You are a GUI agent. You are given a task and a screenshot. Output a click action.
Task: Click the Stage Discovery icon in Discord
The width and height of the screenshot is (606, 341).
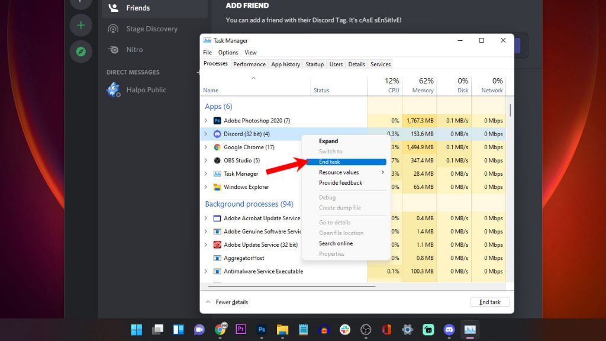113,28
